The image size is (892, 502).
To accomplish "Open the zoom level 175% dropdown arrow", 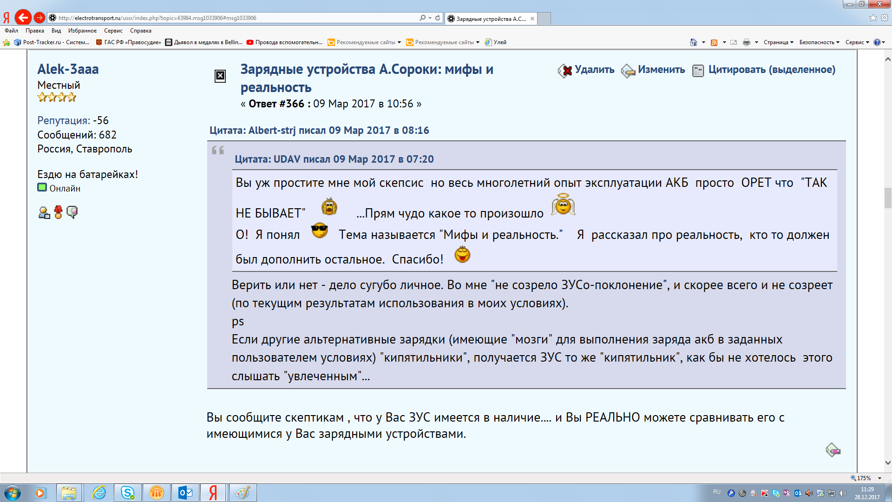I will (x=879, y=478).
